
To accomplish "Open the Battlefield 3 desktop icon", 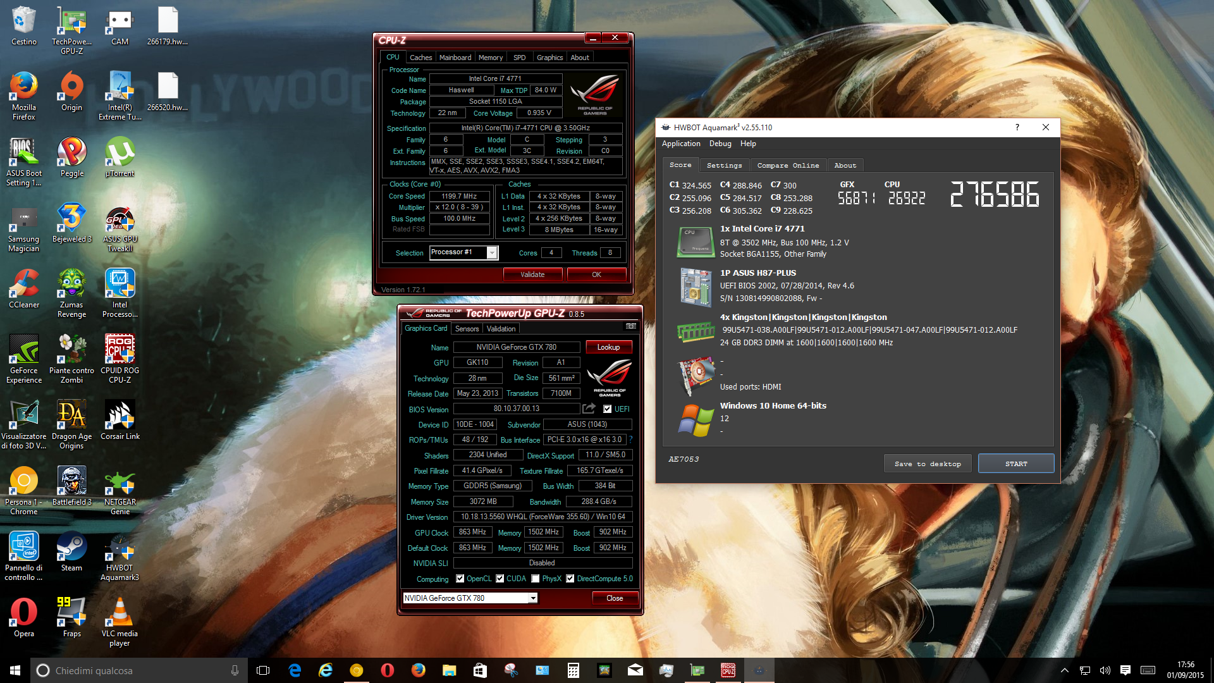I will point(71,486).
